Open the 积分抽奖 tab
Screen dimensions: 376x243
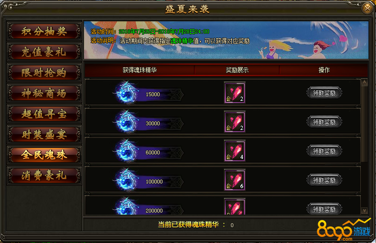[x=45, y=31]
